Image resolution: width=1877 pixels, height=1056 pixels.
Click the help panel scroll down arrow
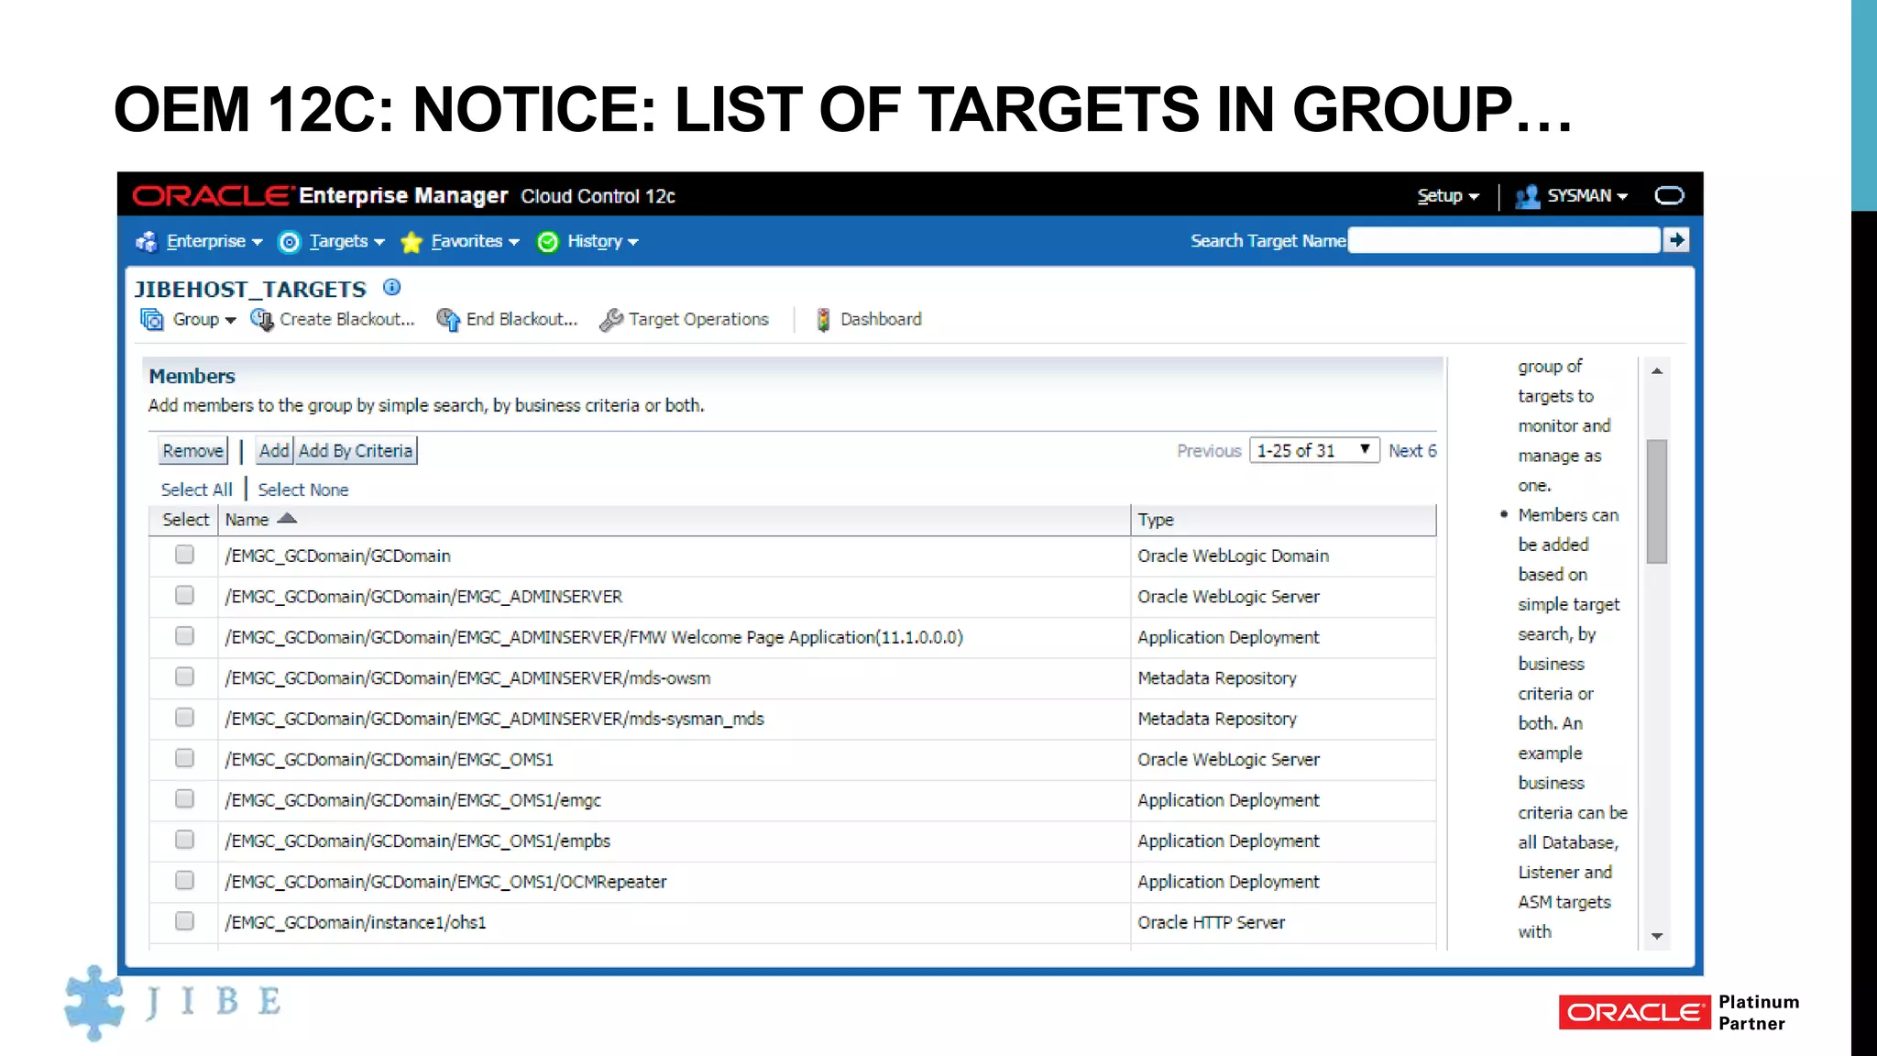[1656, 936]
